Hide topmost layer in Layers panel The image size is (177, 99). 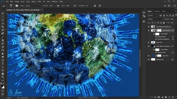tap(149, 27)
